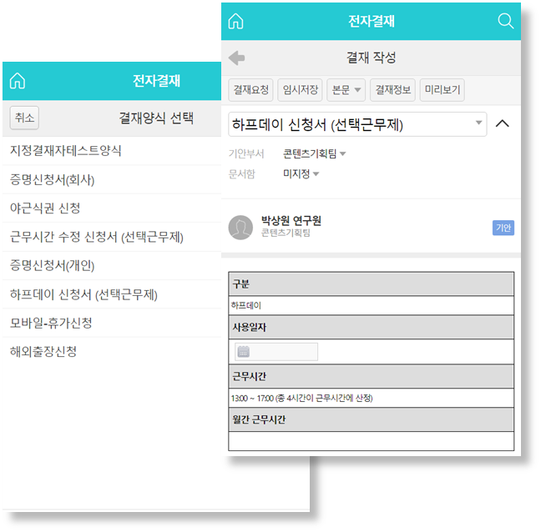Click 박상원 연구원 name text
Screen dimensions: 541x532
point(291,220)
